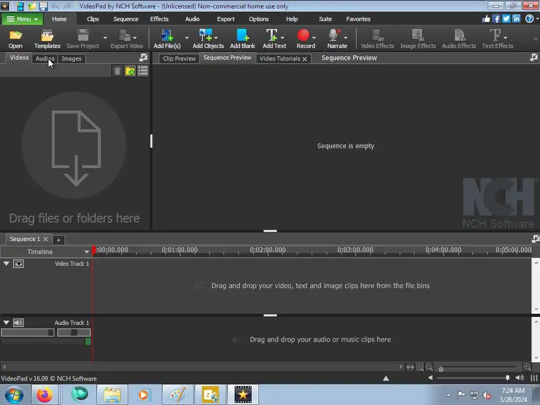Mute Audio Track 1 speaker toggle
The width and height of the screenshot is (540, 405).
[18, 323]
